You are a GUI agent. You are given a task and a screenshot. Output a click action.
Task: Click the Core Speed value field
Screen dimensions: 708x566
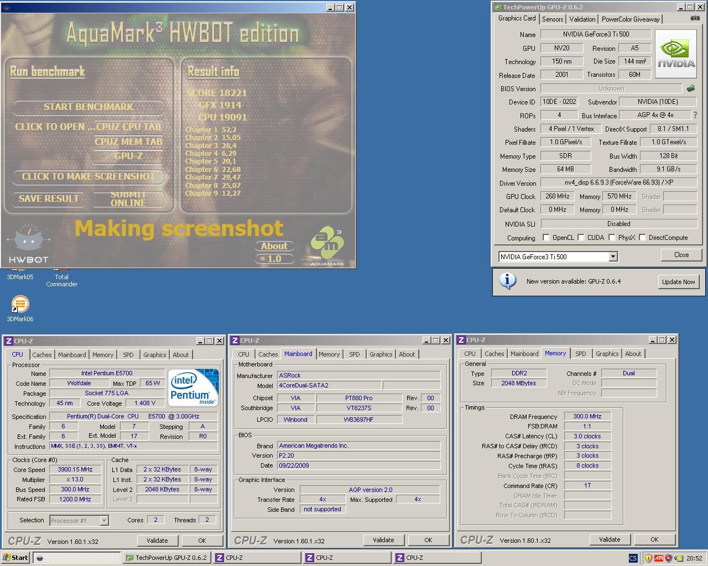pyautogui.click(x=75, y=469)
